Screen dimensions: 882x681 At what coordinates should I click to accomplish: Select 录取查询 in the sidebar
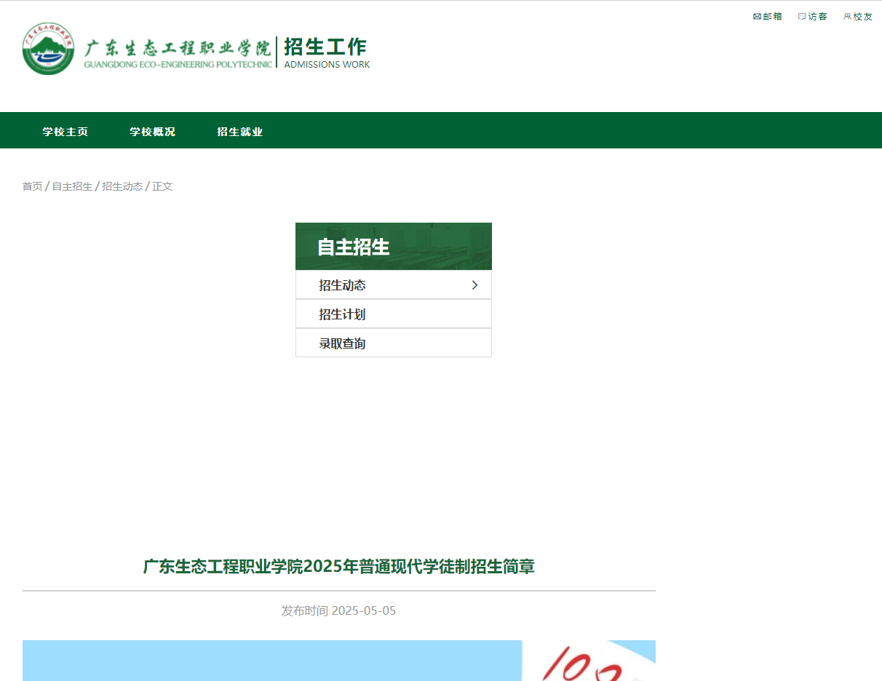[x=343, y=343]
